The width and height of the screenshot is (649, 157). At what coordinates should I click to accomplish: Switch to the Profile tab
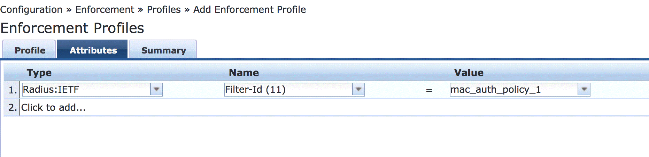point(30,50)
